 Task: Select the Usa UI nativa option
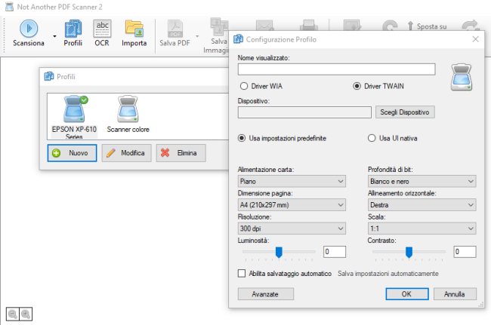tap(372, 138)
